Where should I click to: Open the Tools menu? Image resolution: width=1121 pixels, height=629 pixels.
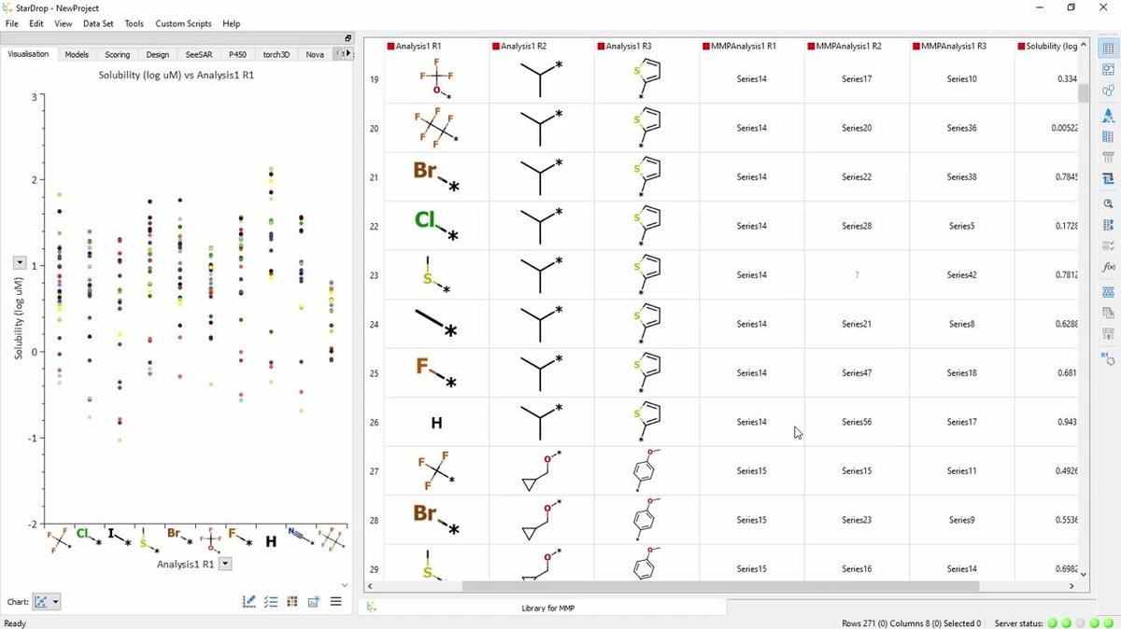(x=134, y=23)
